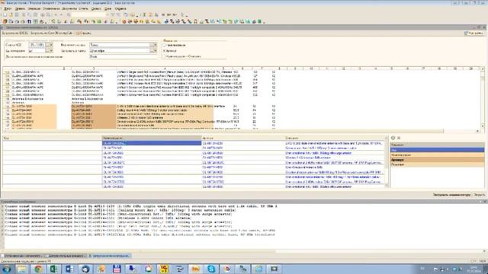The image size is (488, 274).
Task: Expand the Ставка НДС dropdown
Action: 51,45
